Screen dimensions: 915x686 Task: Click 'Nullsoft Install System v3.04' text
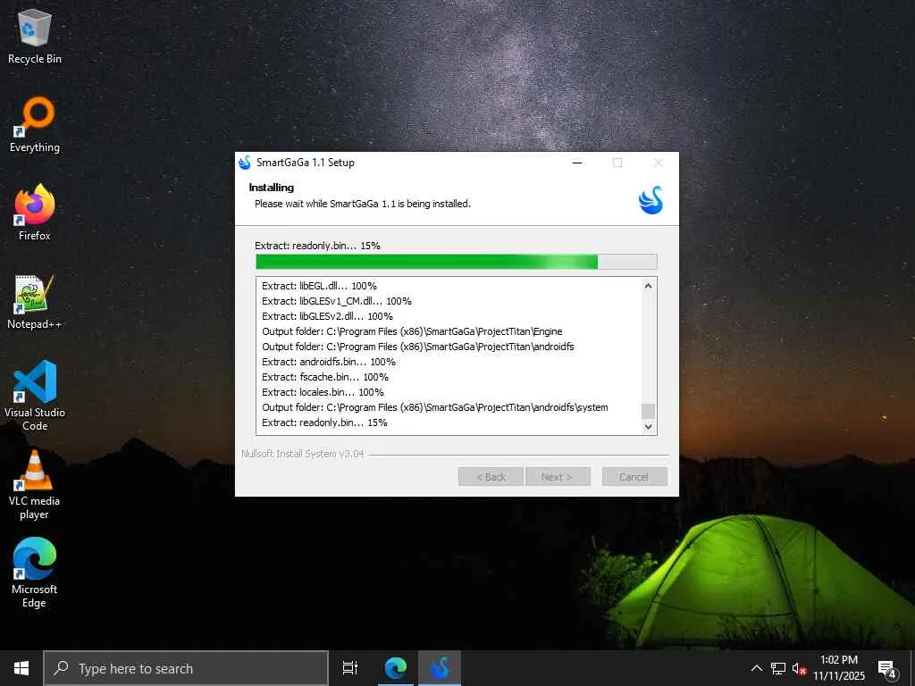[x=303, y=454]
